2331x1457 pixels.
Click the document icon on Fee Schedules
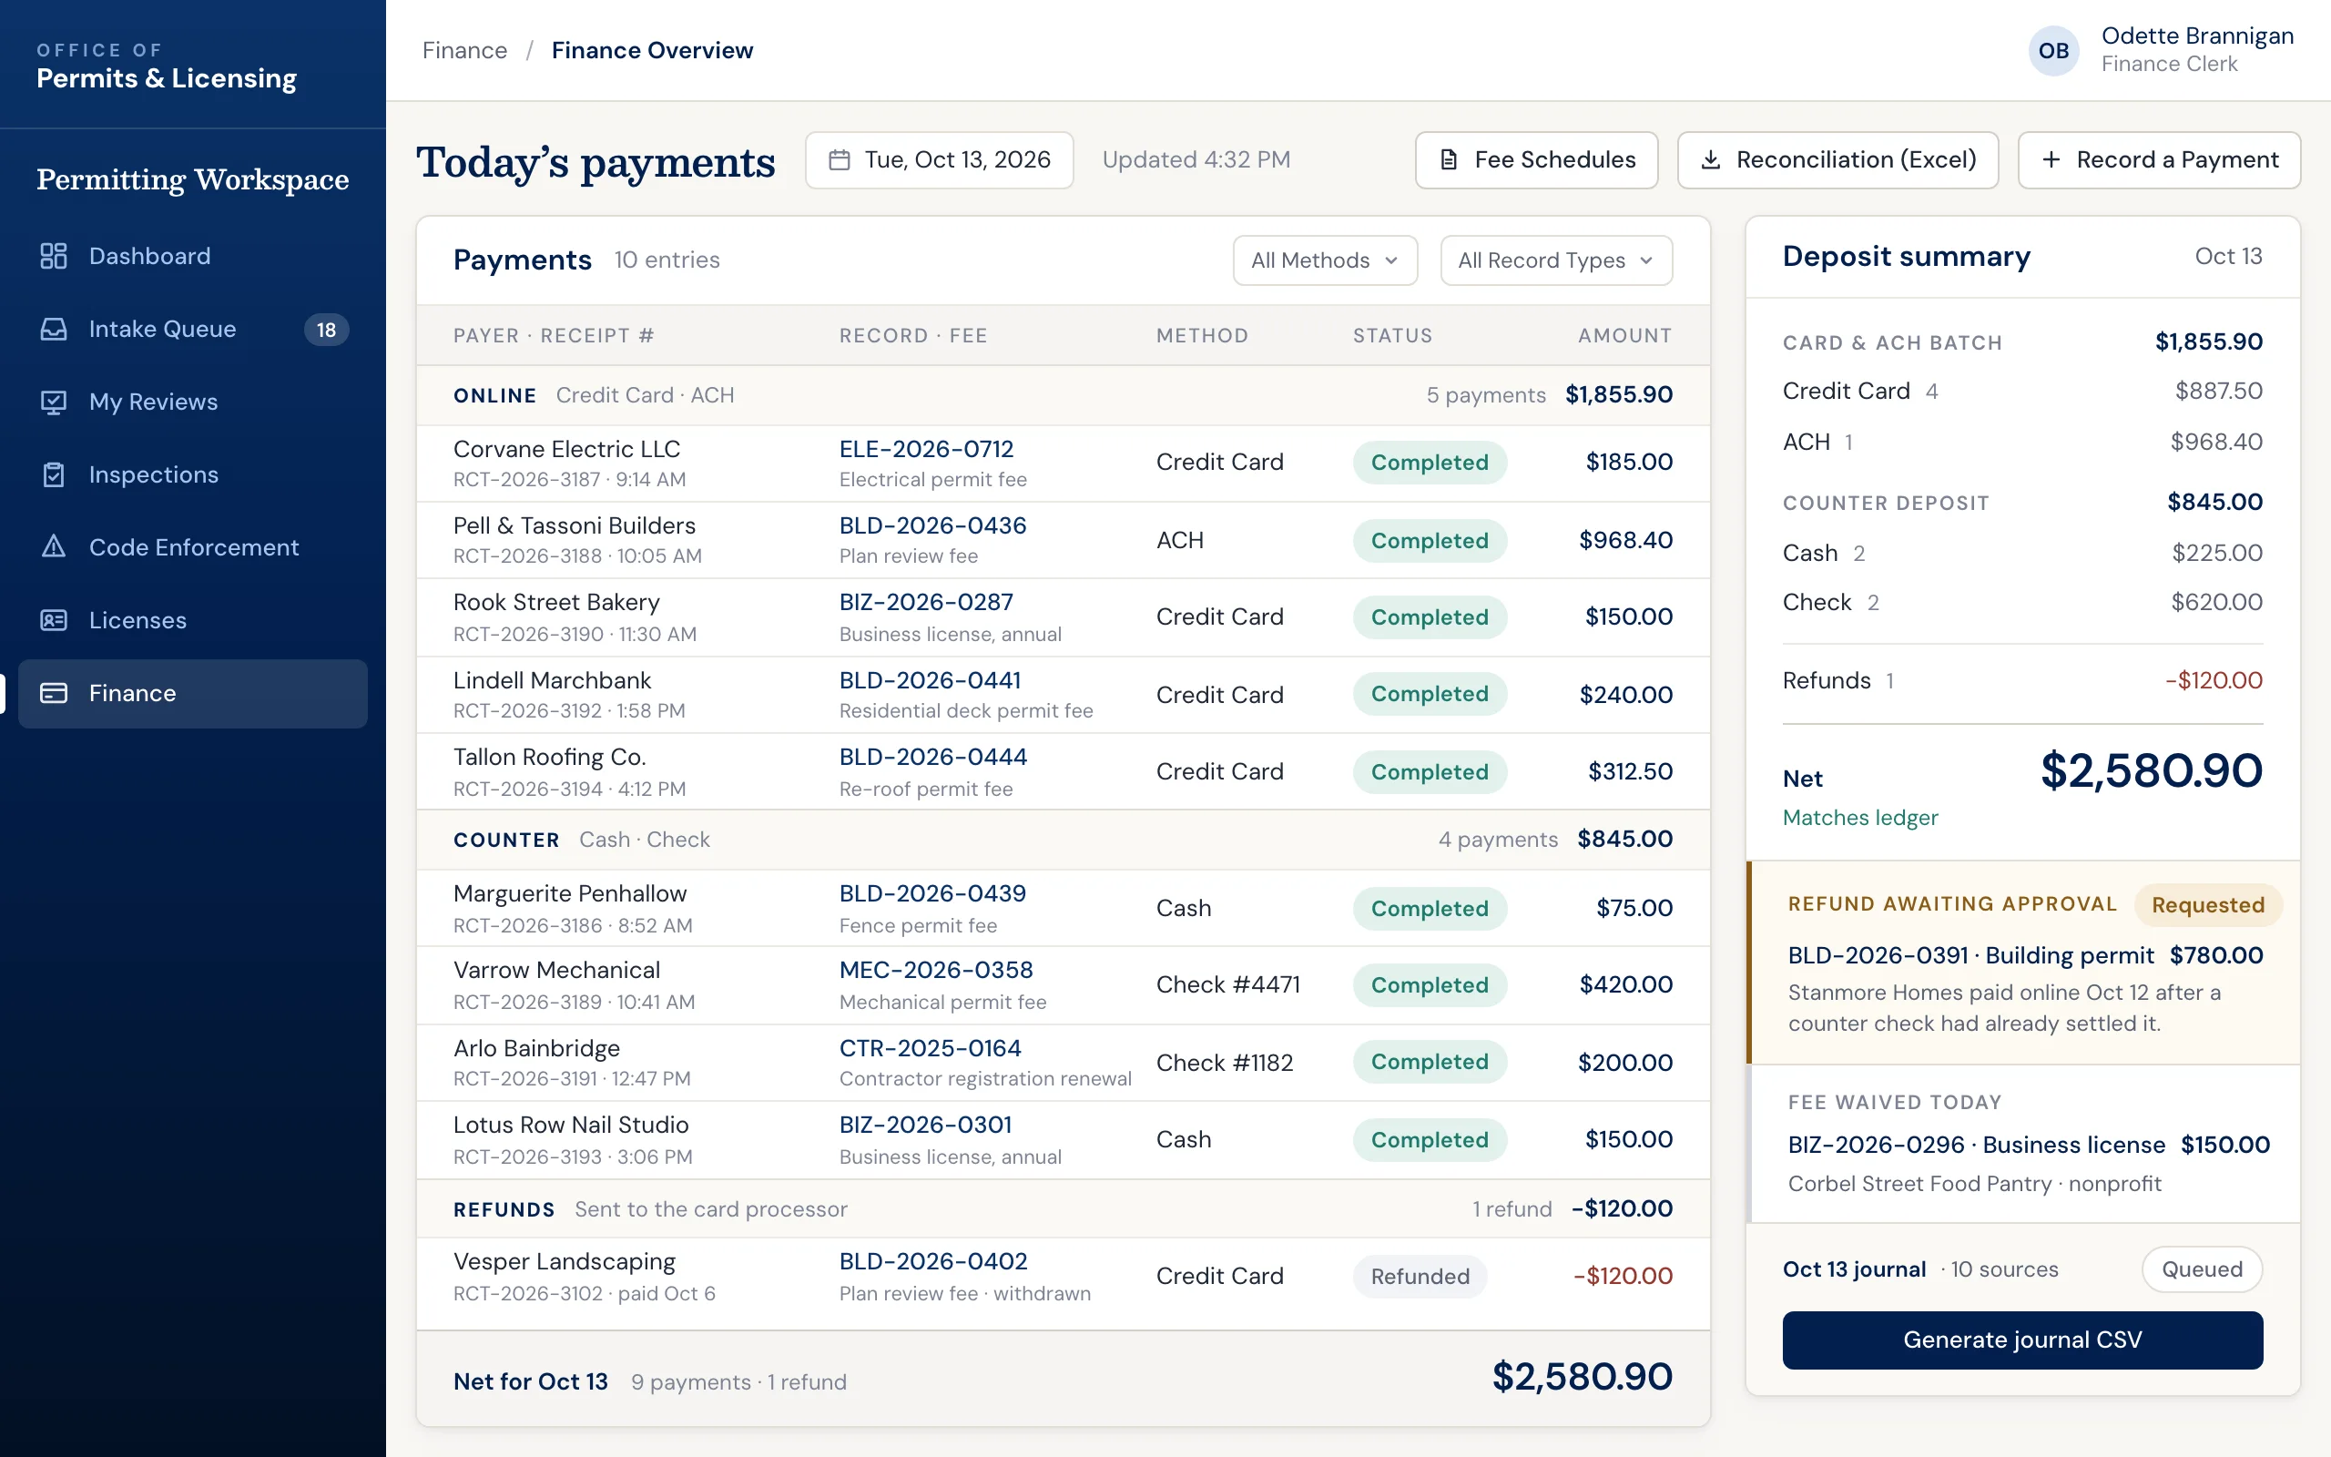pos(1448,160)
